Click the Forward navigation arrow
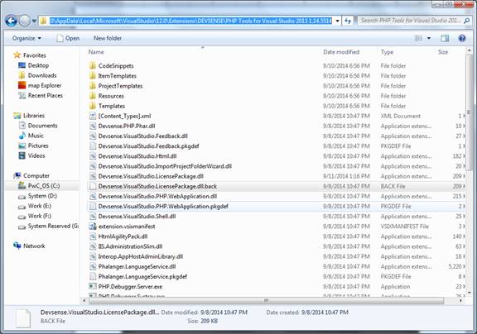 25,21
